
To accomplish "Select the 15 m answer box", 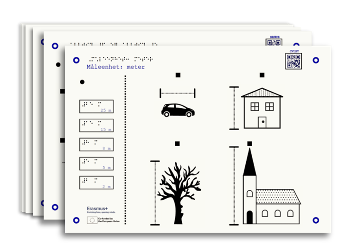I will coord(96,125).
